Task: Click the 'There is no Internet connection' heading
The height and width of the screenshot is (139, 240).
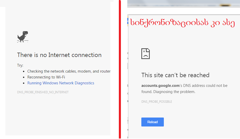Action: tap(59, 55)
